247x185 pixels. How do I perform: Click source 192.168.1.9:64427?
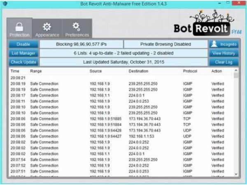point(106,136)
